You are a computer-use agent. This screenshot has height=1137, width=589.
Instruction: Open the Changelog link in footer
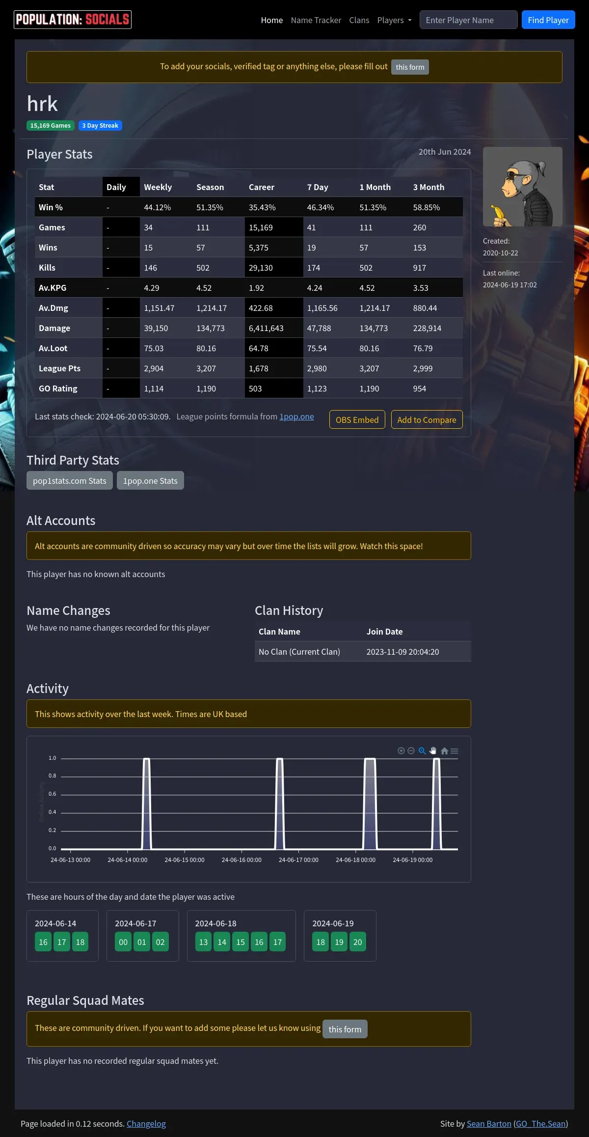(x=146, y=1124)
